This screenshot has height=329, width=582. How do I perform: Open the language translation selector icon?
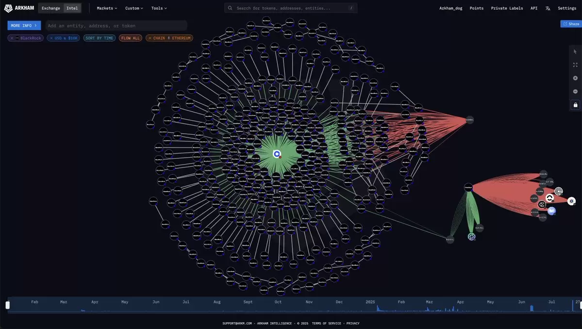[x=548, y=8]
